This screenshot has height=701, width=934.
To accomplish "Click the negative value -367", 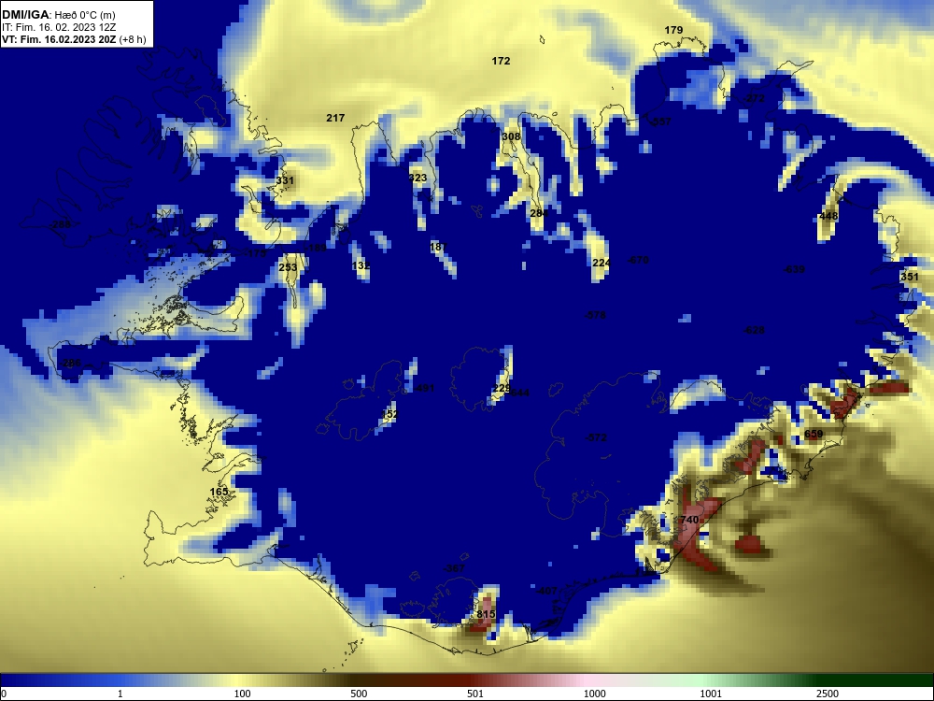I will [454, 568].
